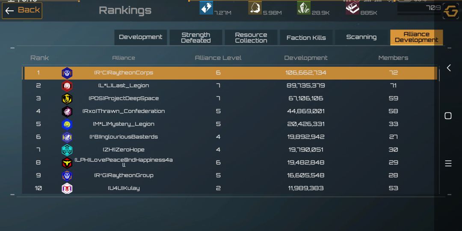462x231 pixels.
Task: Switch to Faction Kills tab
Action: point(306,37)
